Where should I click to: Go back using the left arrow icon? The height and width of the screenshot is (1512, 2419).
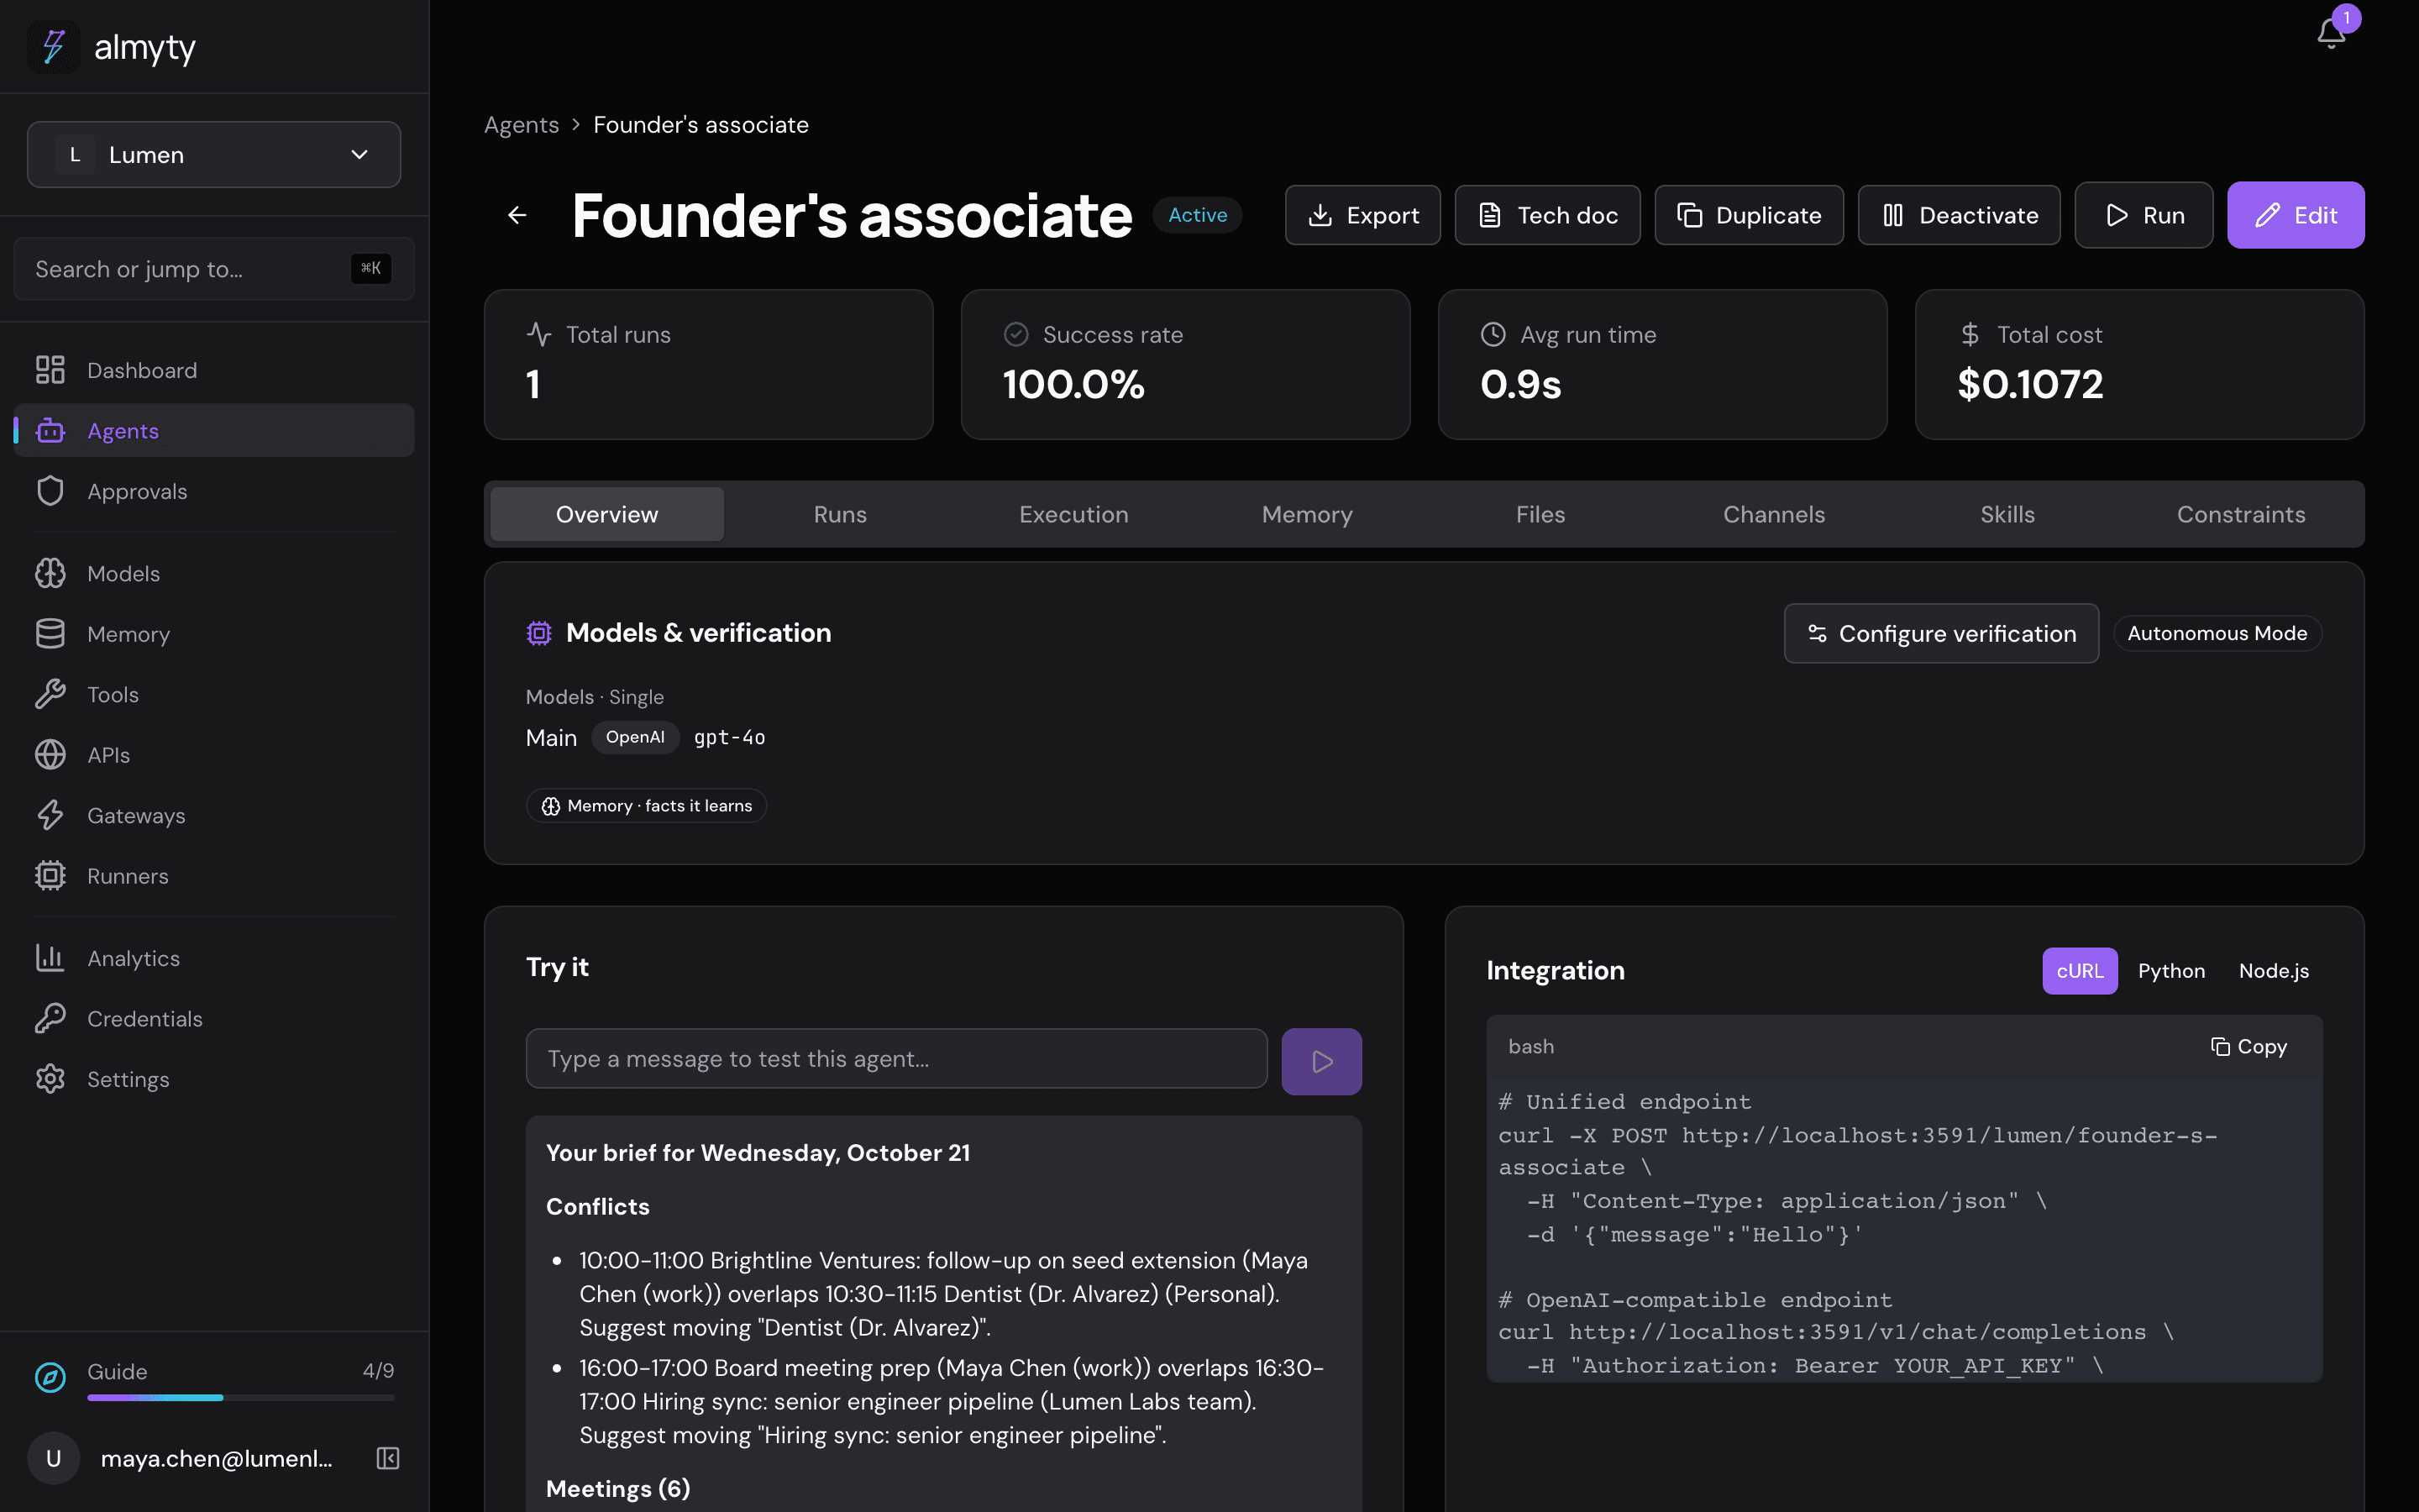517,215
